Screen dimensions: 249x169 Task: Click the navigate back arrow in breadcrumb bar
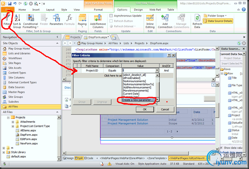pos(65,43)
